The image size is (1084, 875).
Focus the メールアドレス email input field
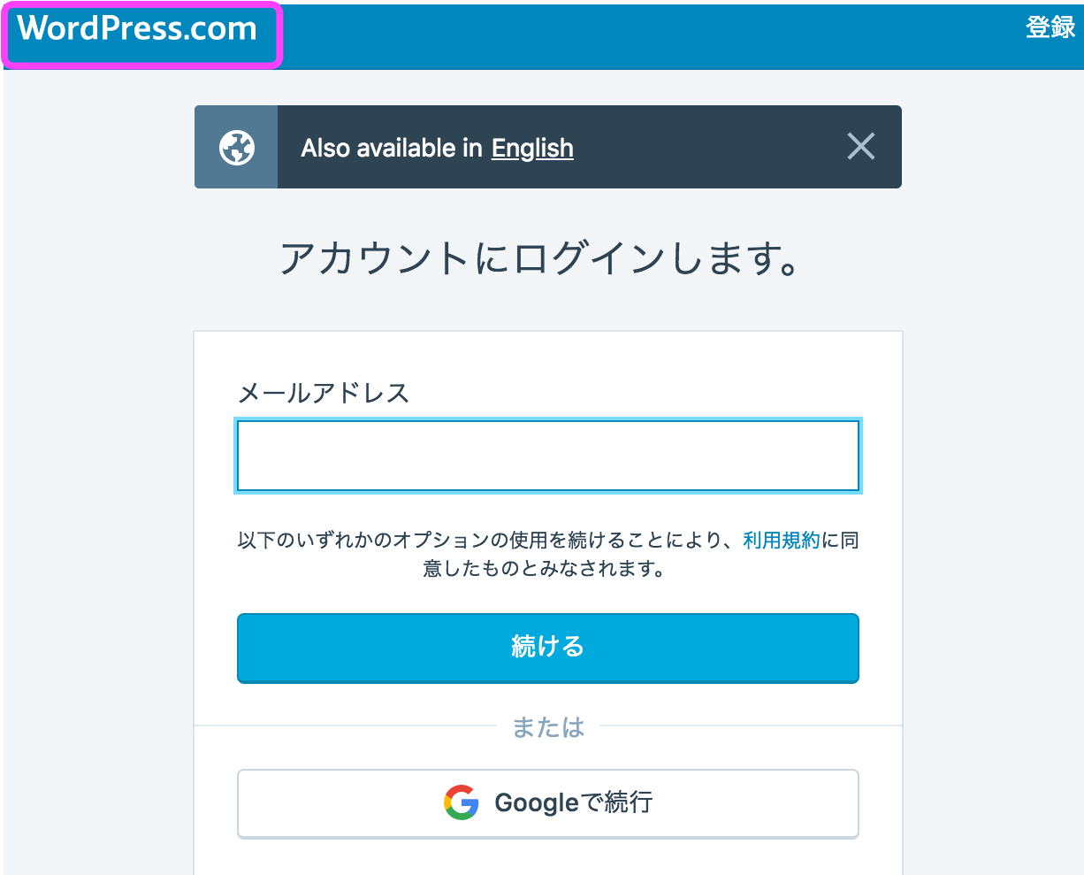pos(548,456)
